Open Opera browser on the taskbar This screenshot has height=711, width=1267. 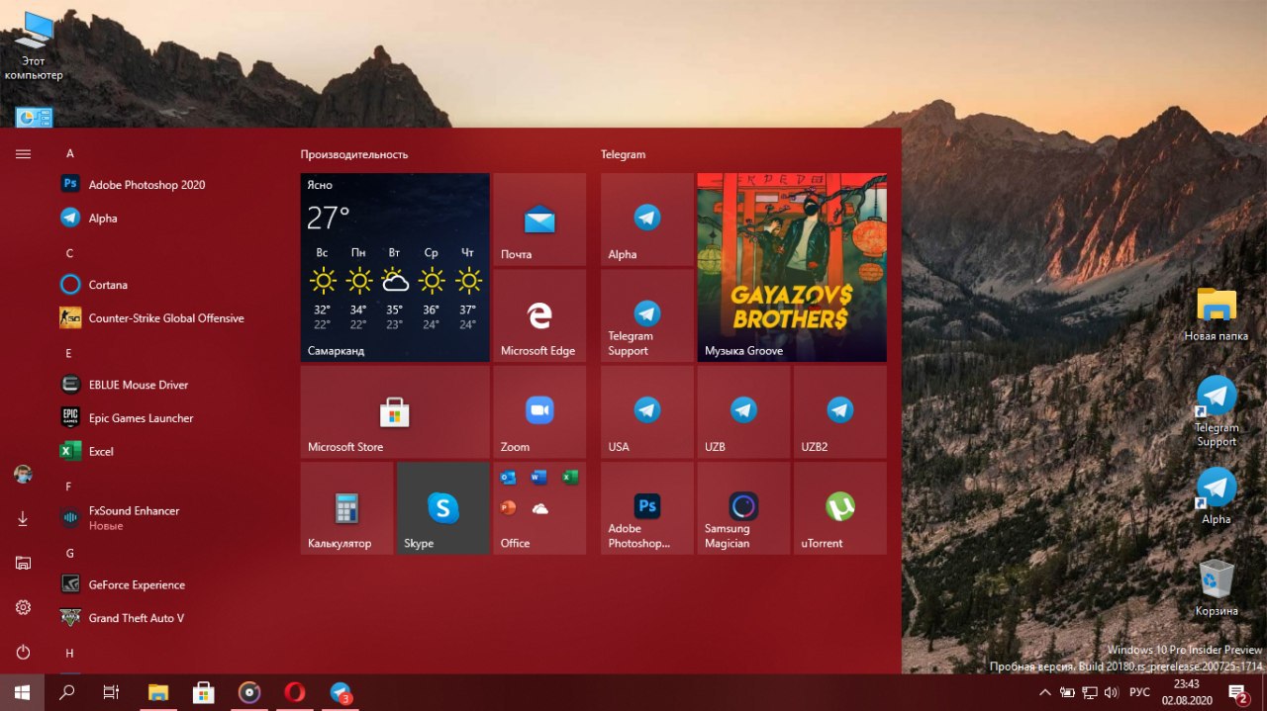pyautogui.click(x=295, y=692)
